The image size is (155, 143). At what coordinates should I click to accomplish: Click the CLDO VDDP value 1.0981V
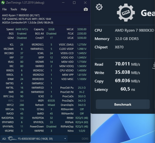click(82, 49)
